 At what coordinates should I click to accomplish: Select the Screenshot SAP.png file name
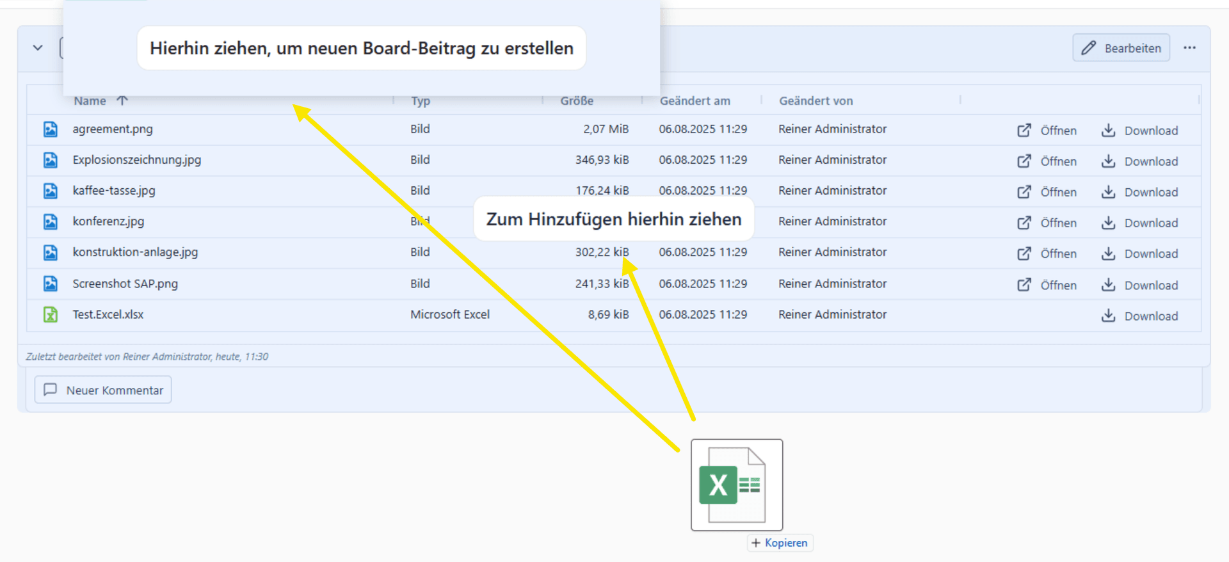click(125, 284)
